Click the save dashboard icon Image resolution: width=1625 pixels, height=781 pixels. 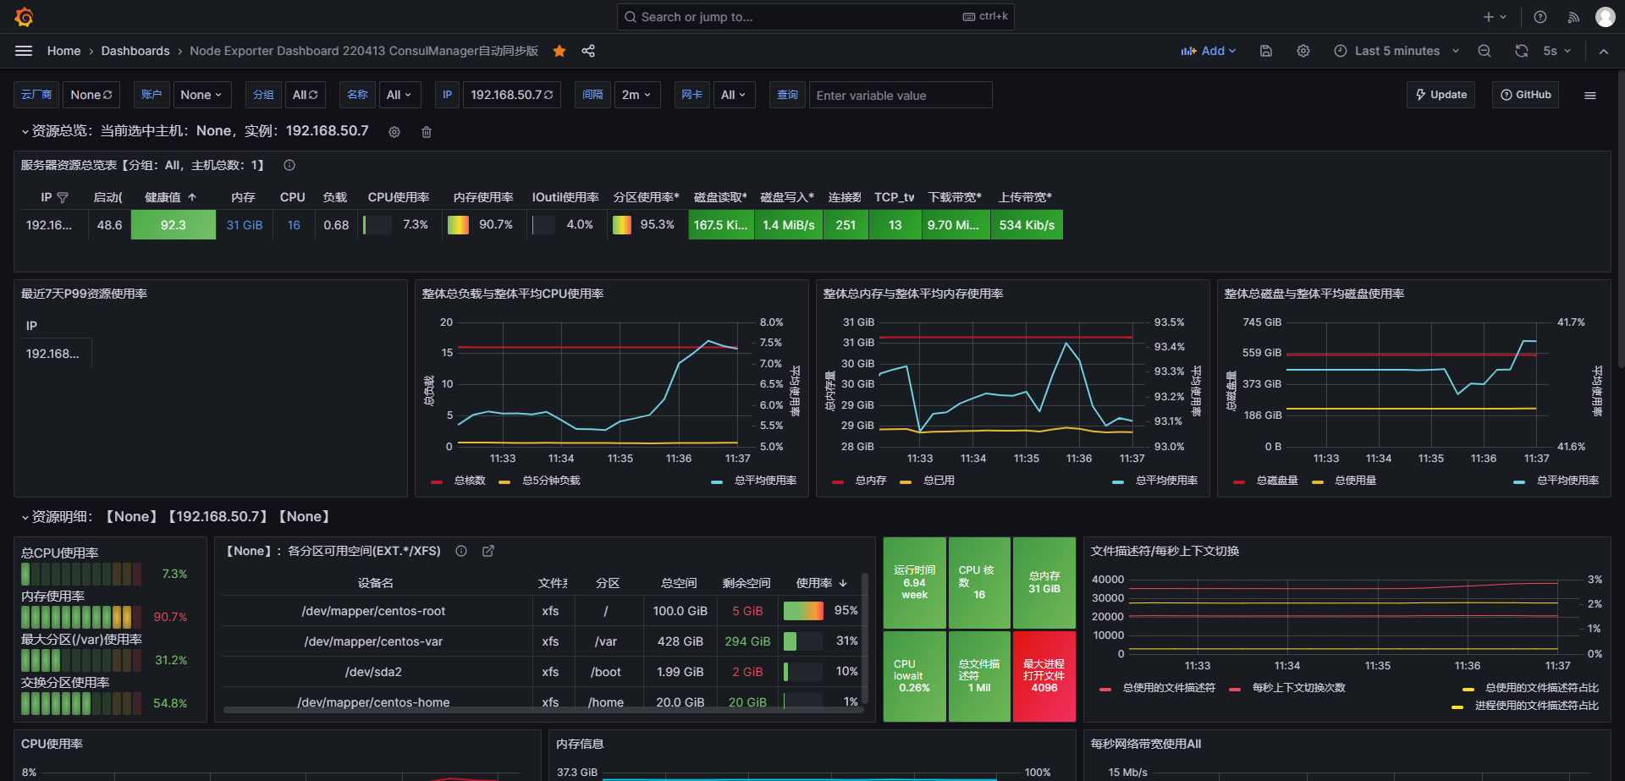tap(1266, 51)
